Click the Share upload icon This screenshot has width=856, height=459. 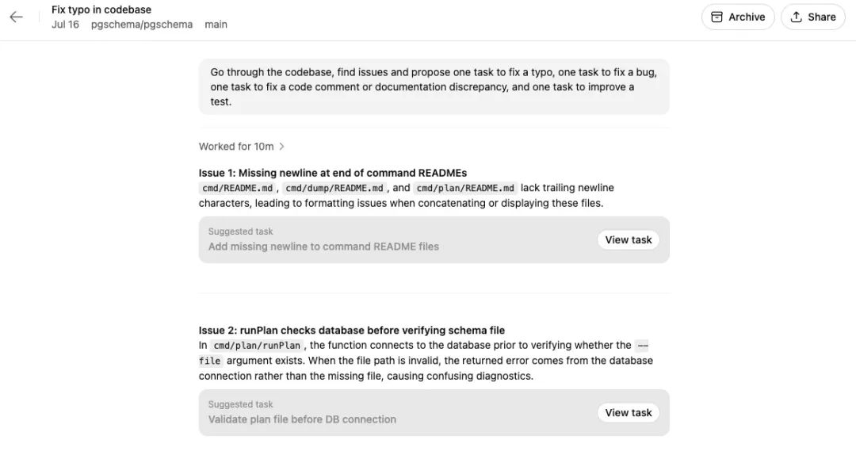pyautogui.click(x=797, y=17)
